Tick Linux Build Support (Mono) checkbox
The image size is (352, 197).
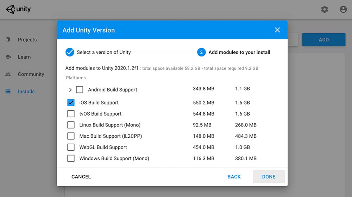pos(71,125)
